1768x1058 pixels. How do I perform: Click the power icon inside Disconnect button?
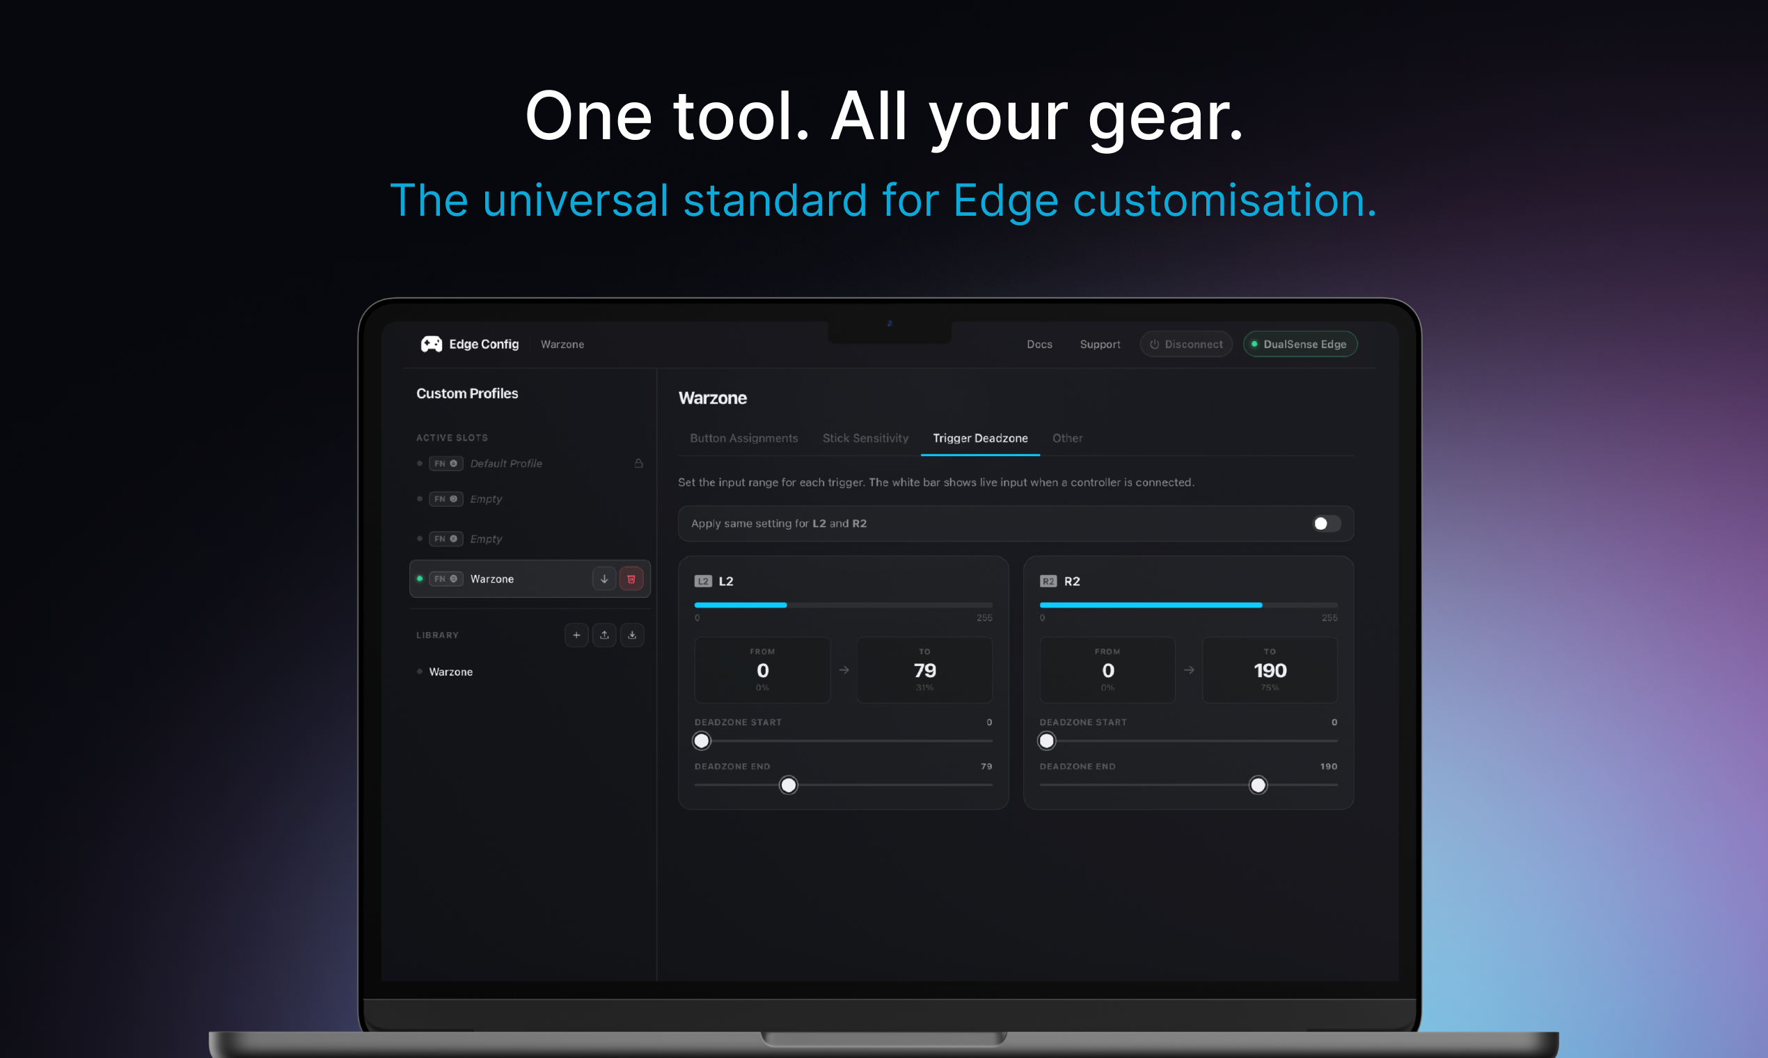pyautogui.click(x=1153, y=344)
